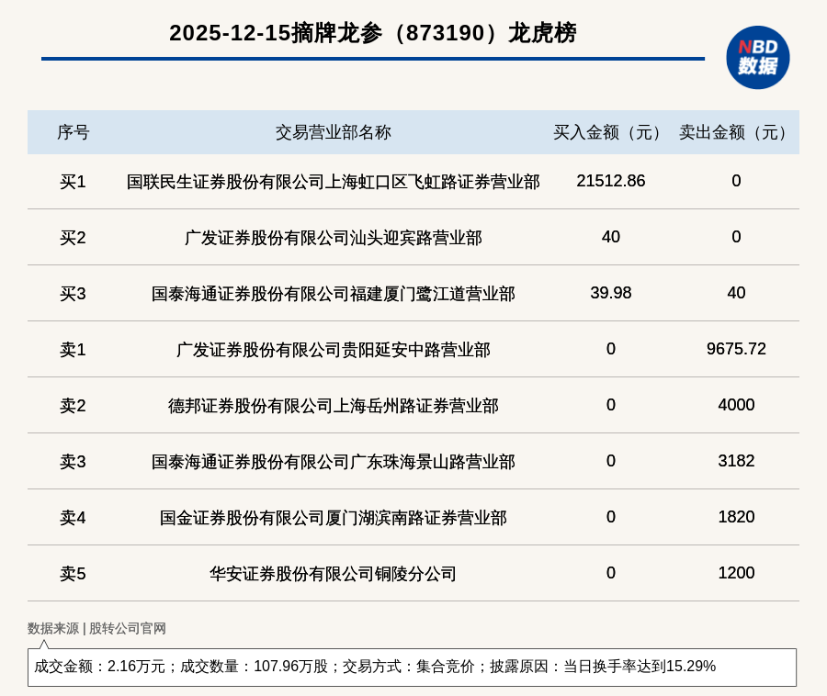Image resolution: width=827 pixels, height=696 pixels.
Task: Select 国泰海通证券 厦门鹭江道营业部 row
Action: [x=333, y=294]
